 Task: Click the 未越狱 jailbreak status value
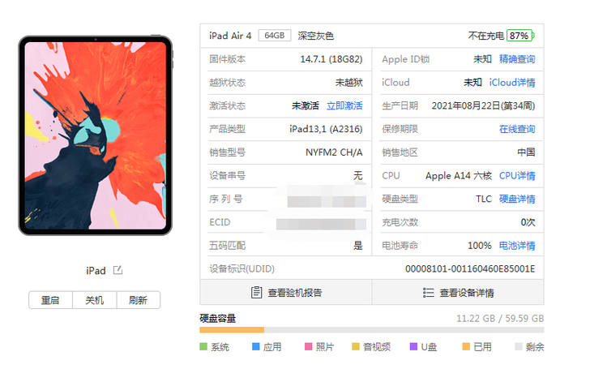point(349,83)
